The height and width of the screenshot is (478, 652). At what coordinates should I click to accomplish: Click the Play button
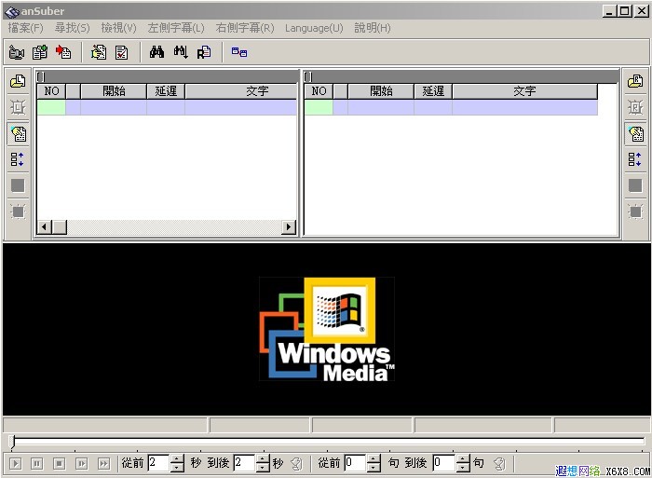[16, 463]
